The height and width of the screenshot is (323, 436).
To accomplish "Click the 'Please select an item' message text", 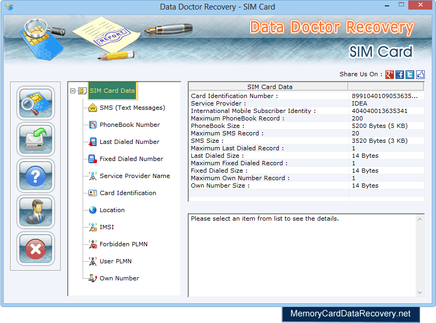I will tap(265, 219).
